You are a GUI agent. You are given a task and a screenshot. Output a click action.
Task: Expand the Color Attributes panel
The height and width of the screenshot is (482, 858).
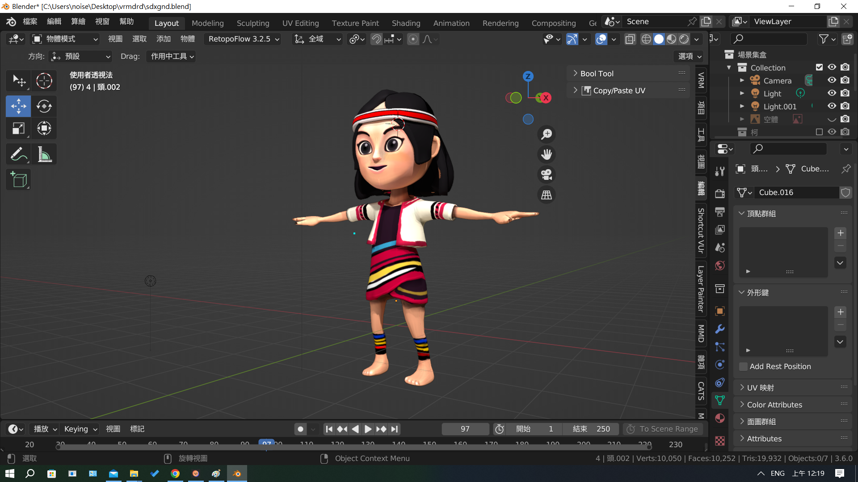(x=774, y=405)
